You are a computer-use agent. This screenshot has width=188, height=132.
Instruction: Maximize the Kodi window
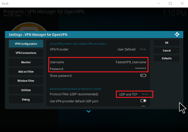pyautogui.click(x=170, y=4)
